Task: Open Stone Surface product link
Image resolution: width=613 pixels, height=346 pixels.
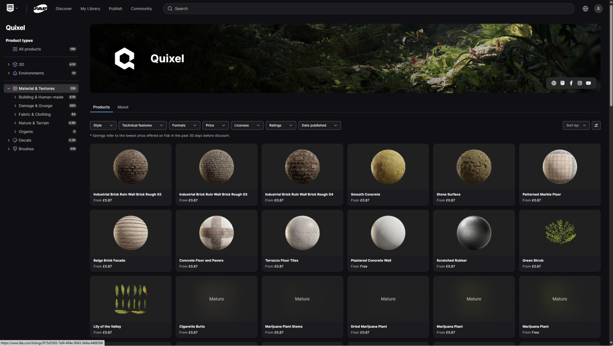Action: point(448,195)
